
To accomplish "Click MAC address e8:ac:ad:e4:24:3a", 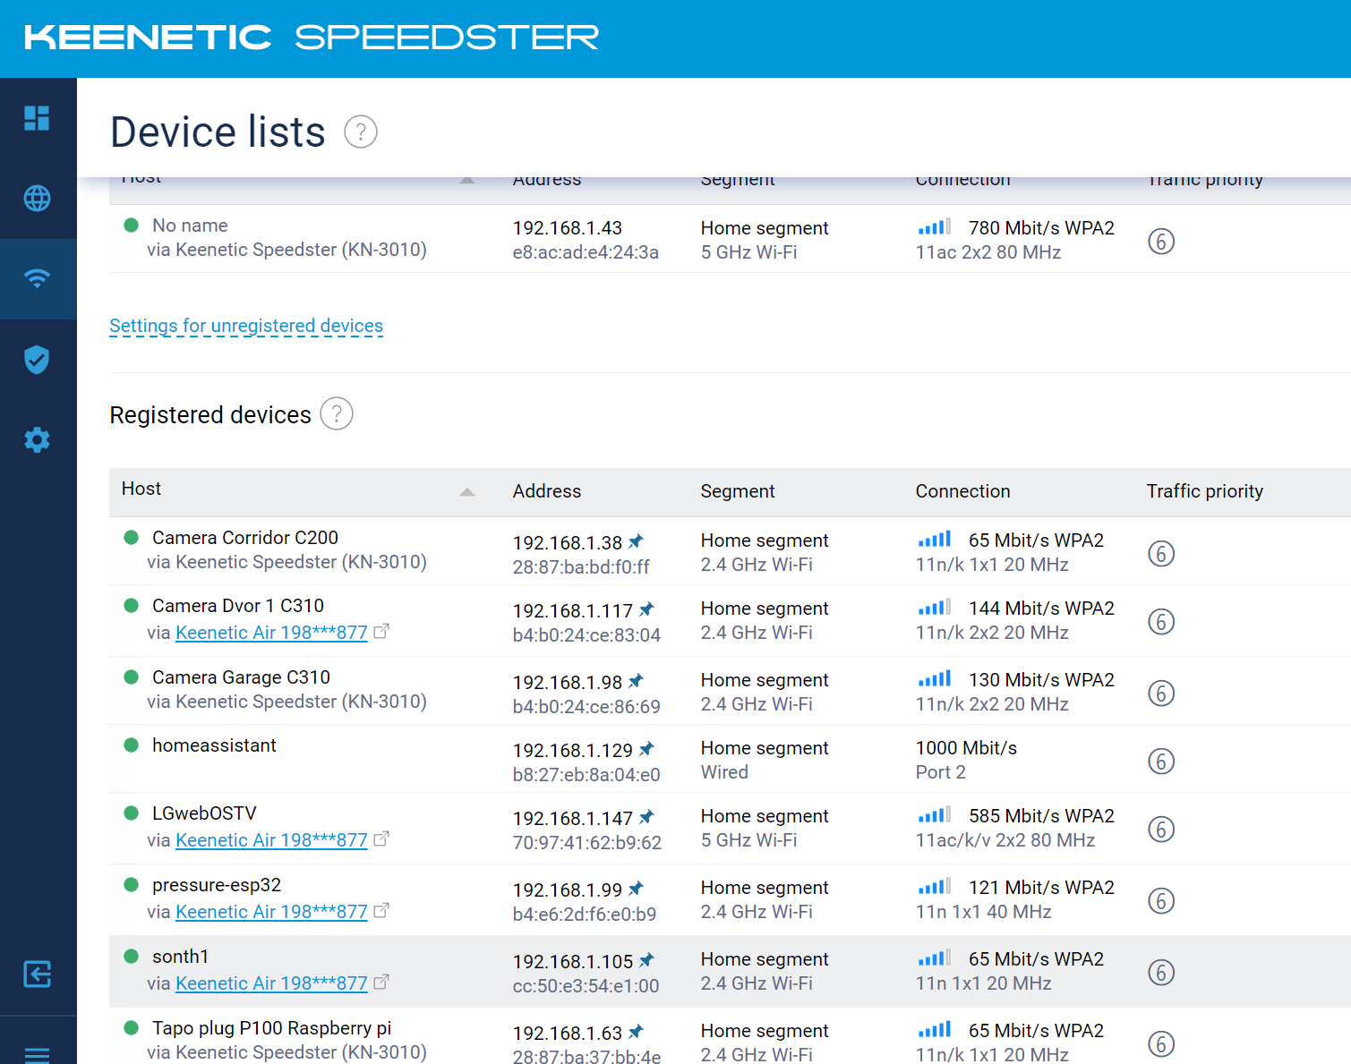I will [586, 252].
